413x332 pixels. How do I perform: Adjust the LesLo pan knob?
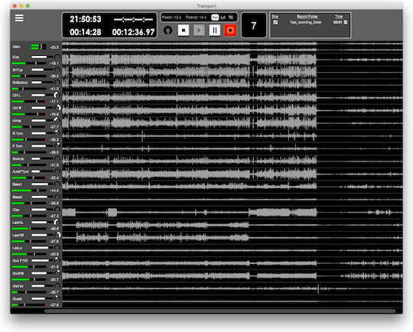pyautogui.click(x=57, y=248)
